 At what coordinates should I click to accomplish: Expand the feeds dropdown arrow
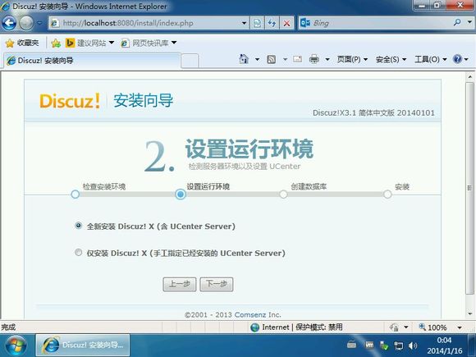tap(285, 59)
